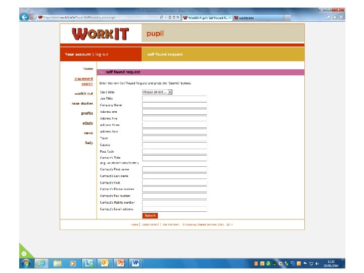The width and height of the screenshot is (364, 273).
Task: Click the Company Name input field
Action: click(174, 105)
